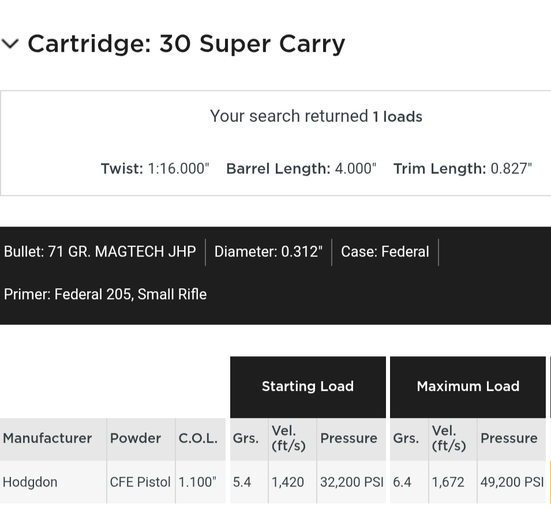
Task: Click the 1,672 maximum velocity cell
Action: [x=452, y=482]
